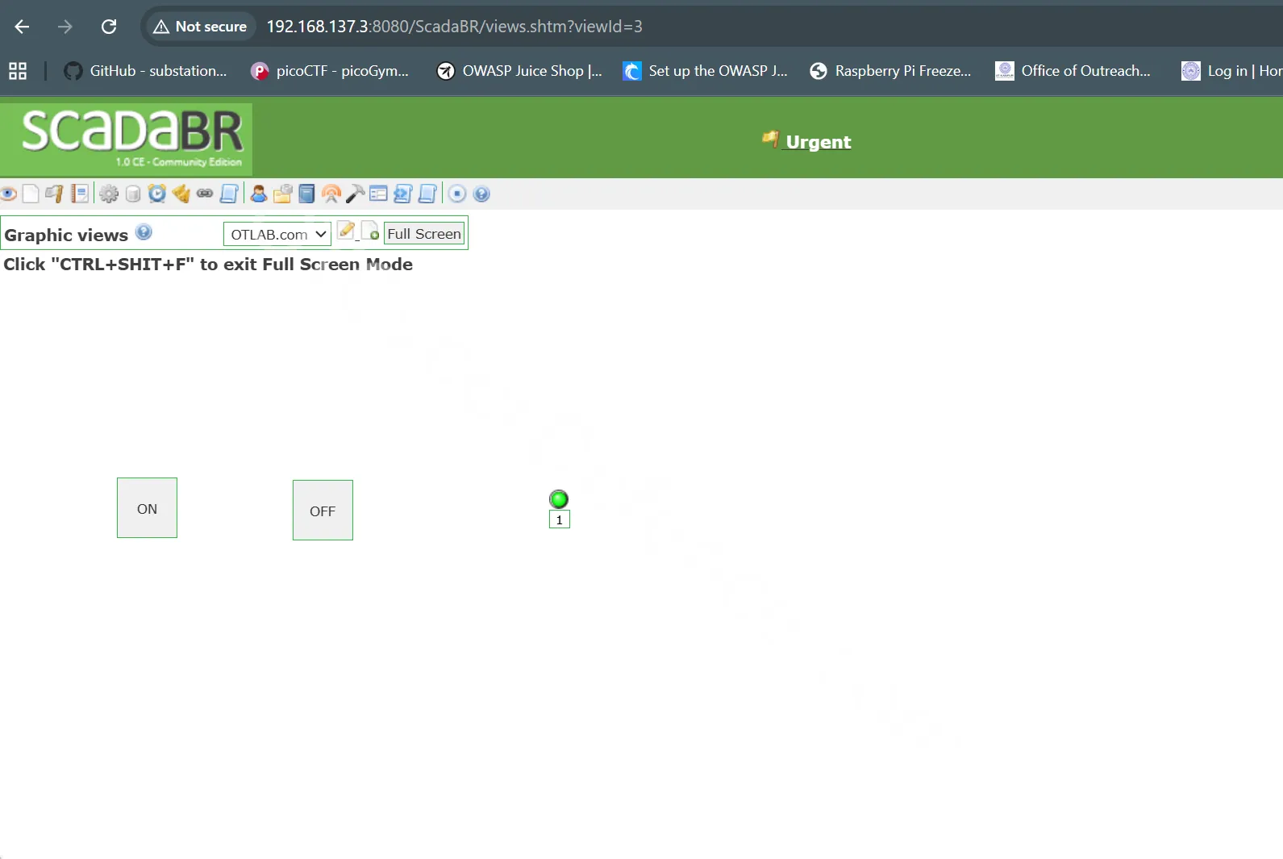Open Mailing lists blue book icon
This screenshot has height=859, width=1283.
(306, 194)
